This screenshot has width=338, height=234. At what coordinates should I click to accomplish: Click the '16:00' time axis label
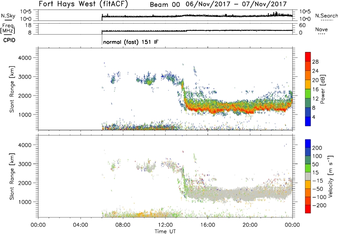207,225
